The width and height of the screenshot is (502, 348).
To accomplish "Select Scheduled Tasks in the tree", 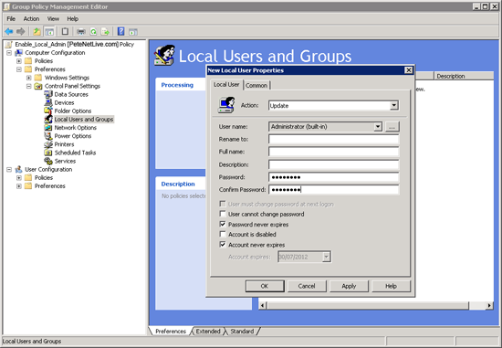I will pyautogui.click(x=75, y=153).
